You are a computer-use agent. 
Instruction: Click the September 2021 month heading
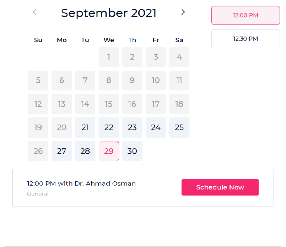click(x=109, y=13)
